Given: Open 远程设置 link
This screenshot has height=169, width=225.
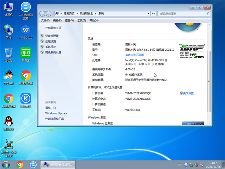Looking at the screenshot, I should [51, 41].
